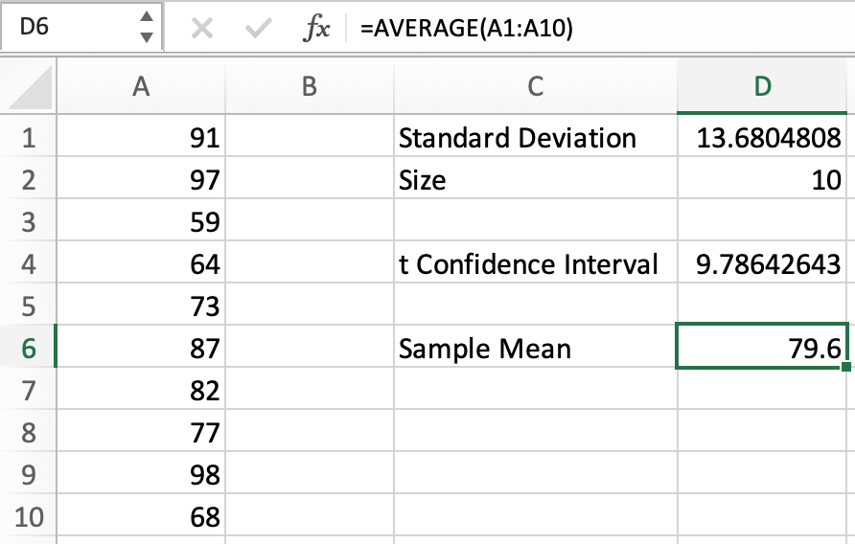Select the column D header
This screenshot has width=855, height=544.
click(x=762, y=86)
